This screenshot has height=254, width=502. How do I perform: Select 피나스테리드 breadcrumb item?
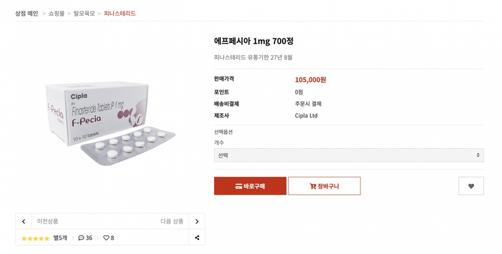[x=120, y=13]
